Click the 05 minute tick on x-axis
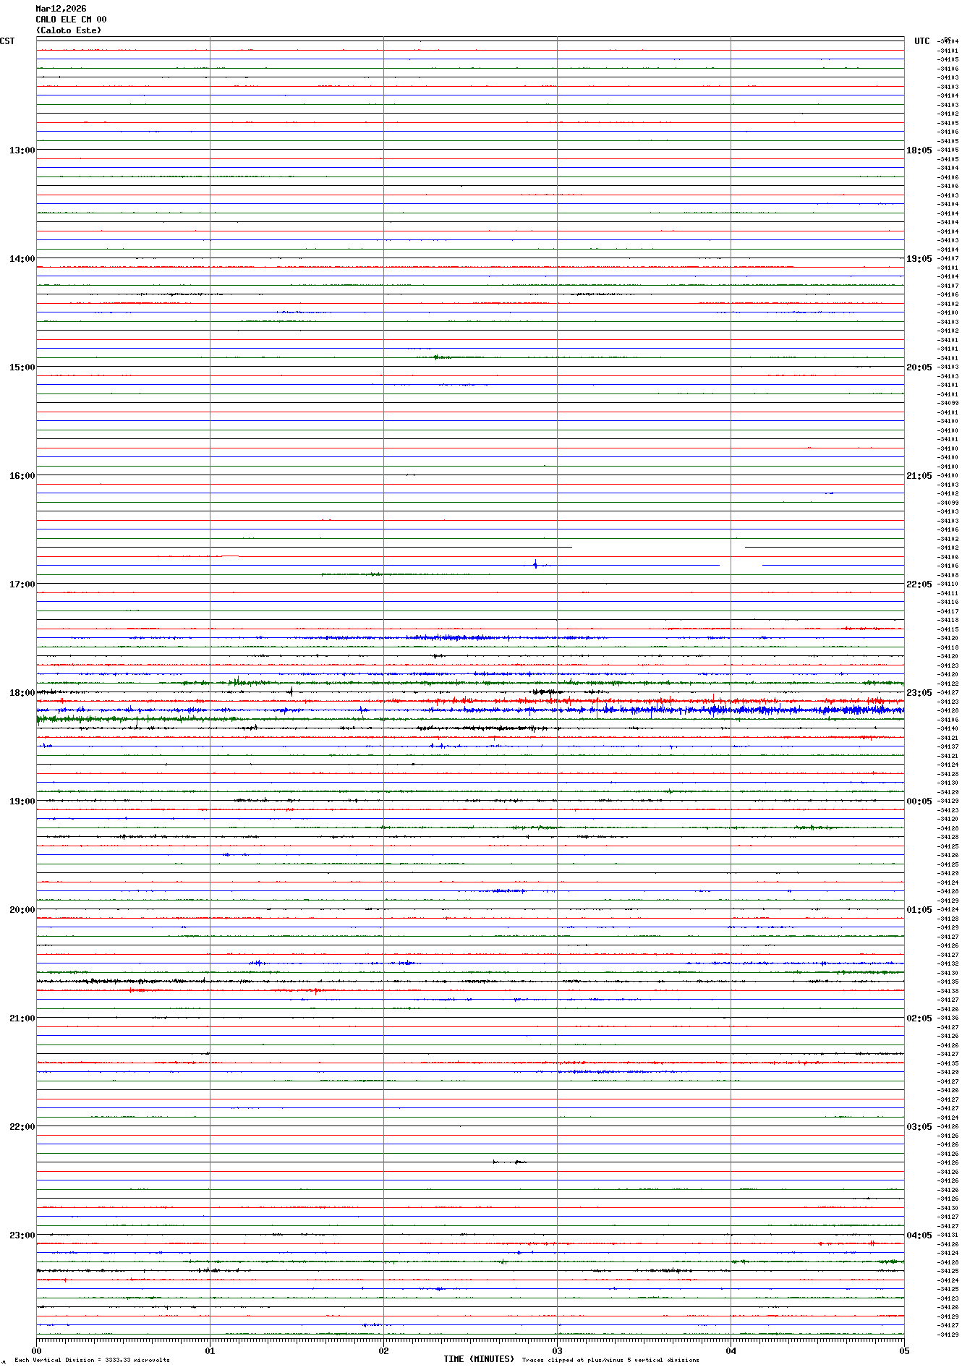 tap(903, 1350)
